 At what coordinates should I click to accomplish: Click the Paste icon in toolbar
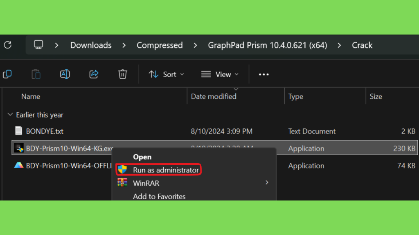click(x=36, y=74)
